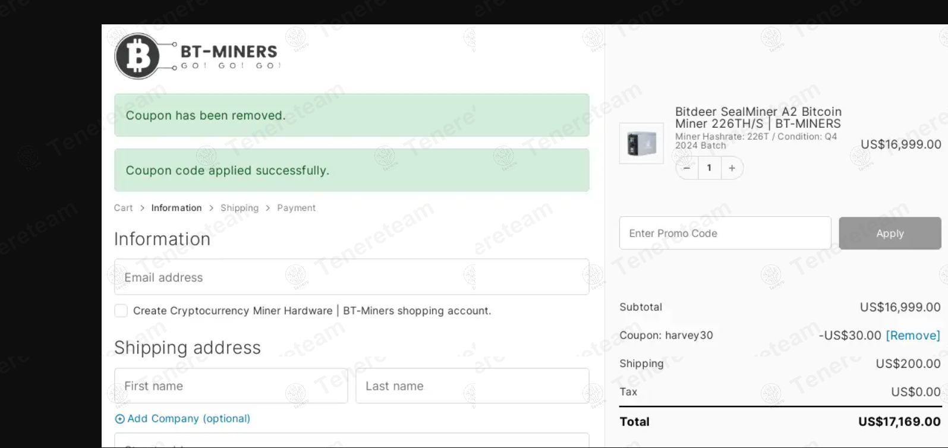The width and height of the screenshot is (948, 448).
Task: Click the First name field
Action: click(x=230, y=386)
